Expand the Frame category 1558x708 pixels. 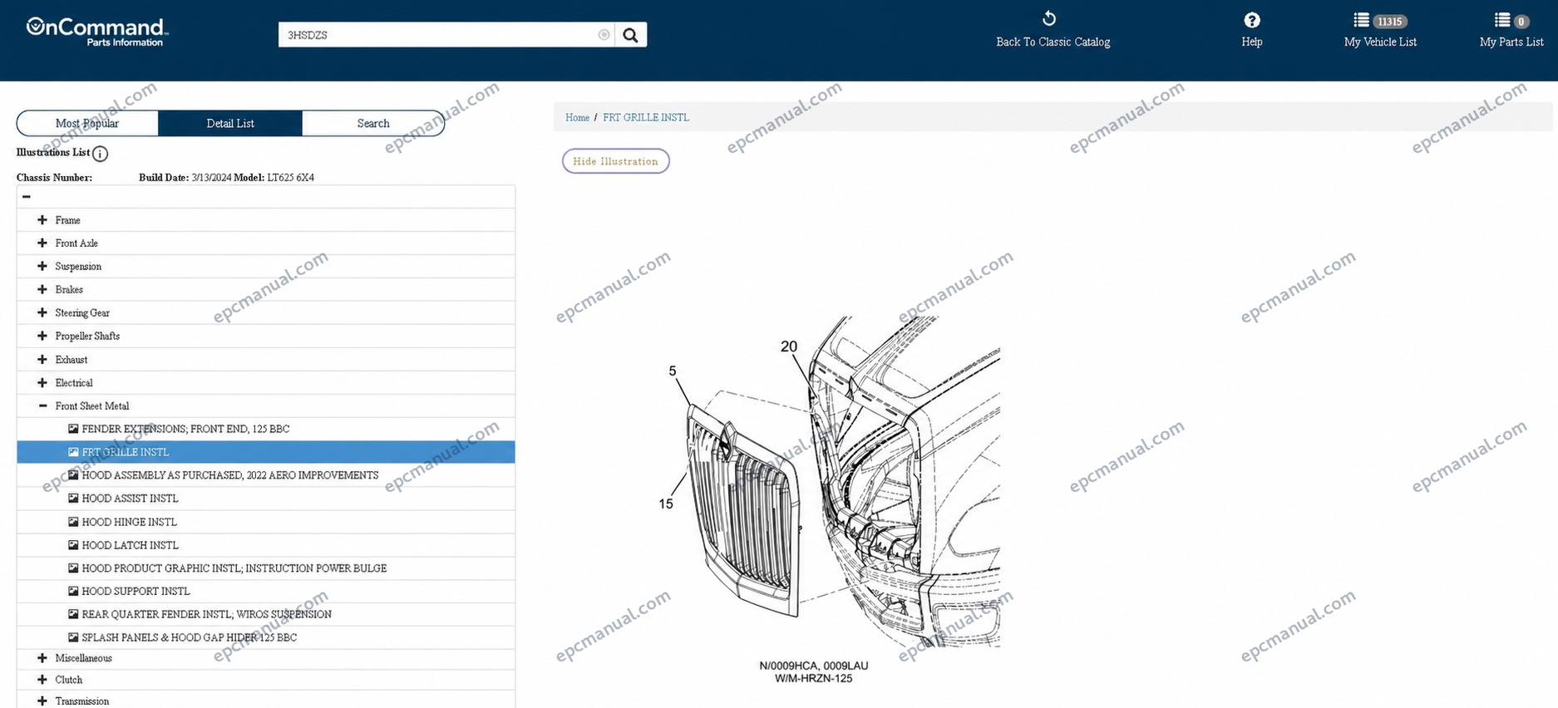[x=42, y=220]
